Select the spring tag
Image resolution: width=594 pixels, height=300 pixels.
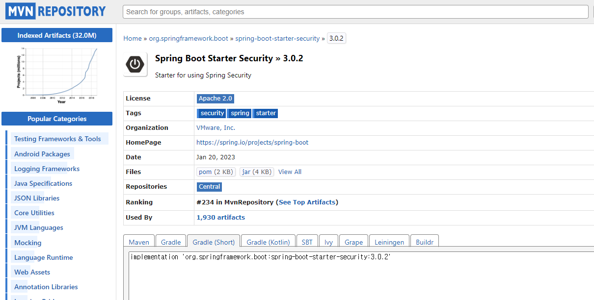[240, 113]
